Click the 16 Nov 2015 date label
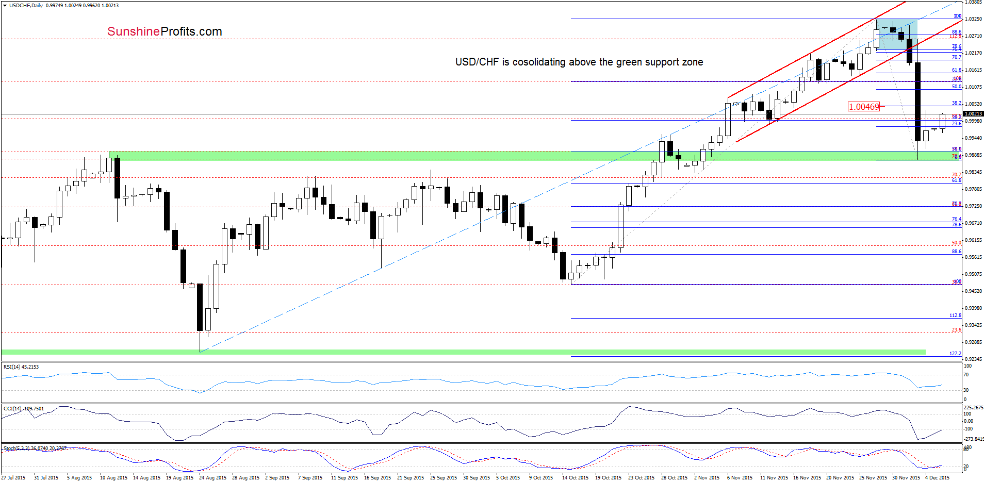 coord(807,477)
